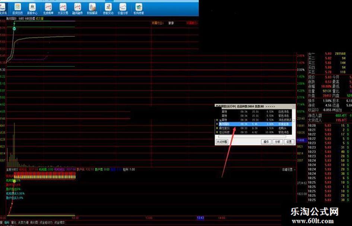Select the 大宗交易 toolbar icon

pos(63,7)
